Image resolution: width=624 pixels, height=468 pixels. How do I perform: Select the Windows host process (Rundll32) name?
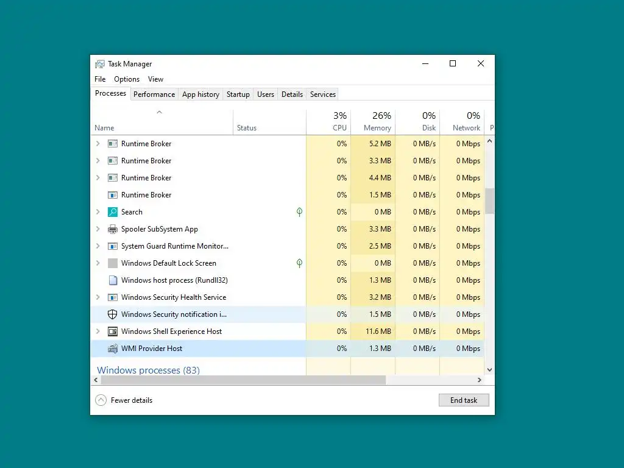[x=174, y=280]
